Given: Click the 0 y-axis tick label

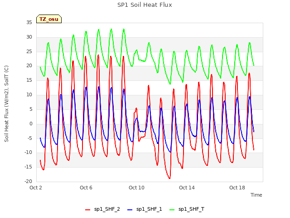Looking at the screenshot, I should click(31, 124).
